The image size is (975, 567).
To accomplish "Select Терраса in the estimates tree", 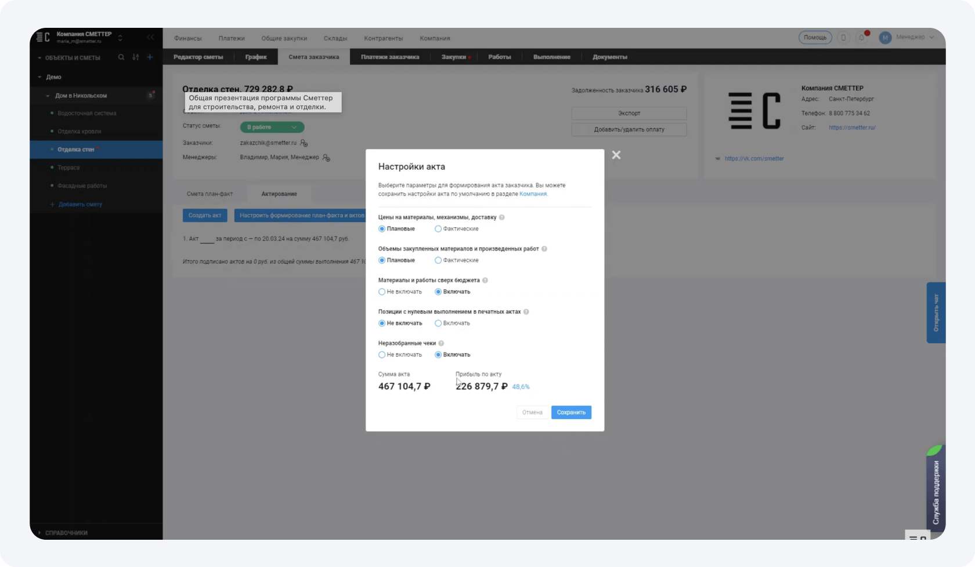I will [68, 168].
